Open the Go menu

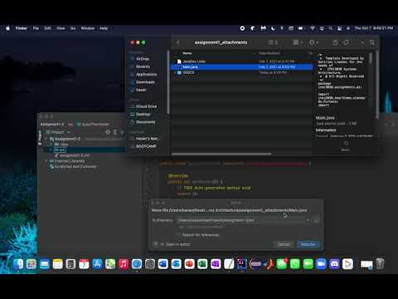coord(73,28)
